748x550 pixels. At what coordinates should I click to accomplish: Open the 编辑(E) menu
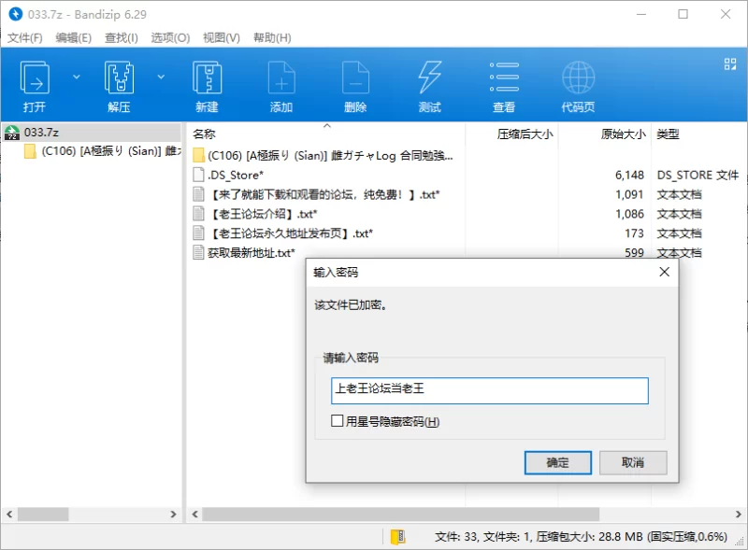(x=74, y=37)
